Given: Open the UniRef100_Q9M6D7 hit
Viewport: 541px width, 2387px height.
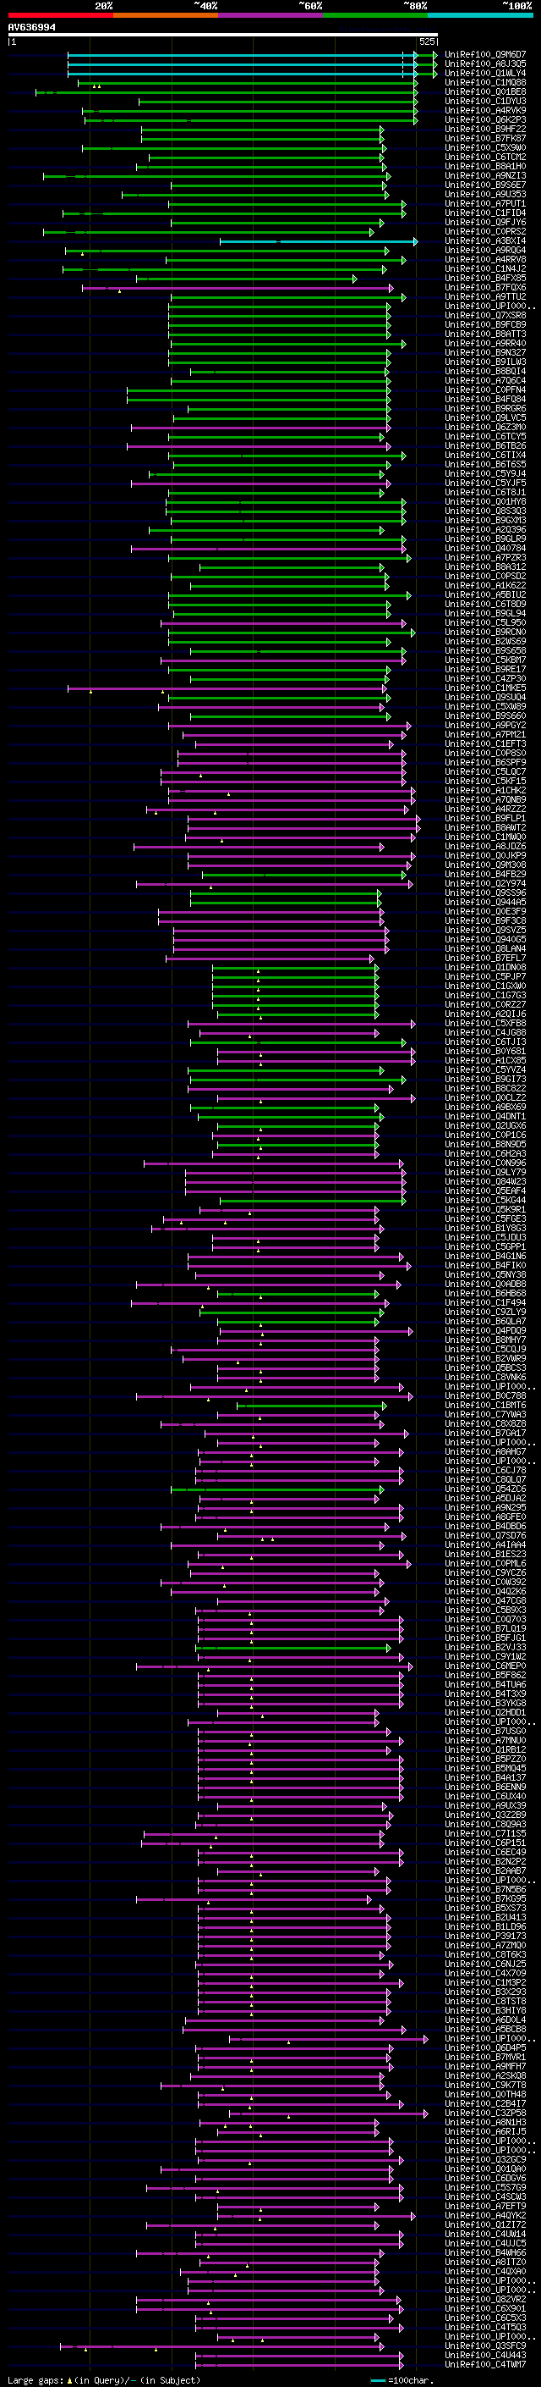Looking at the screenshot, I should click(x=485, y=55).
